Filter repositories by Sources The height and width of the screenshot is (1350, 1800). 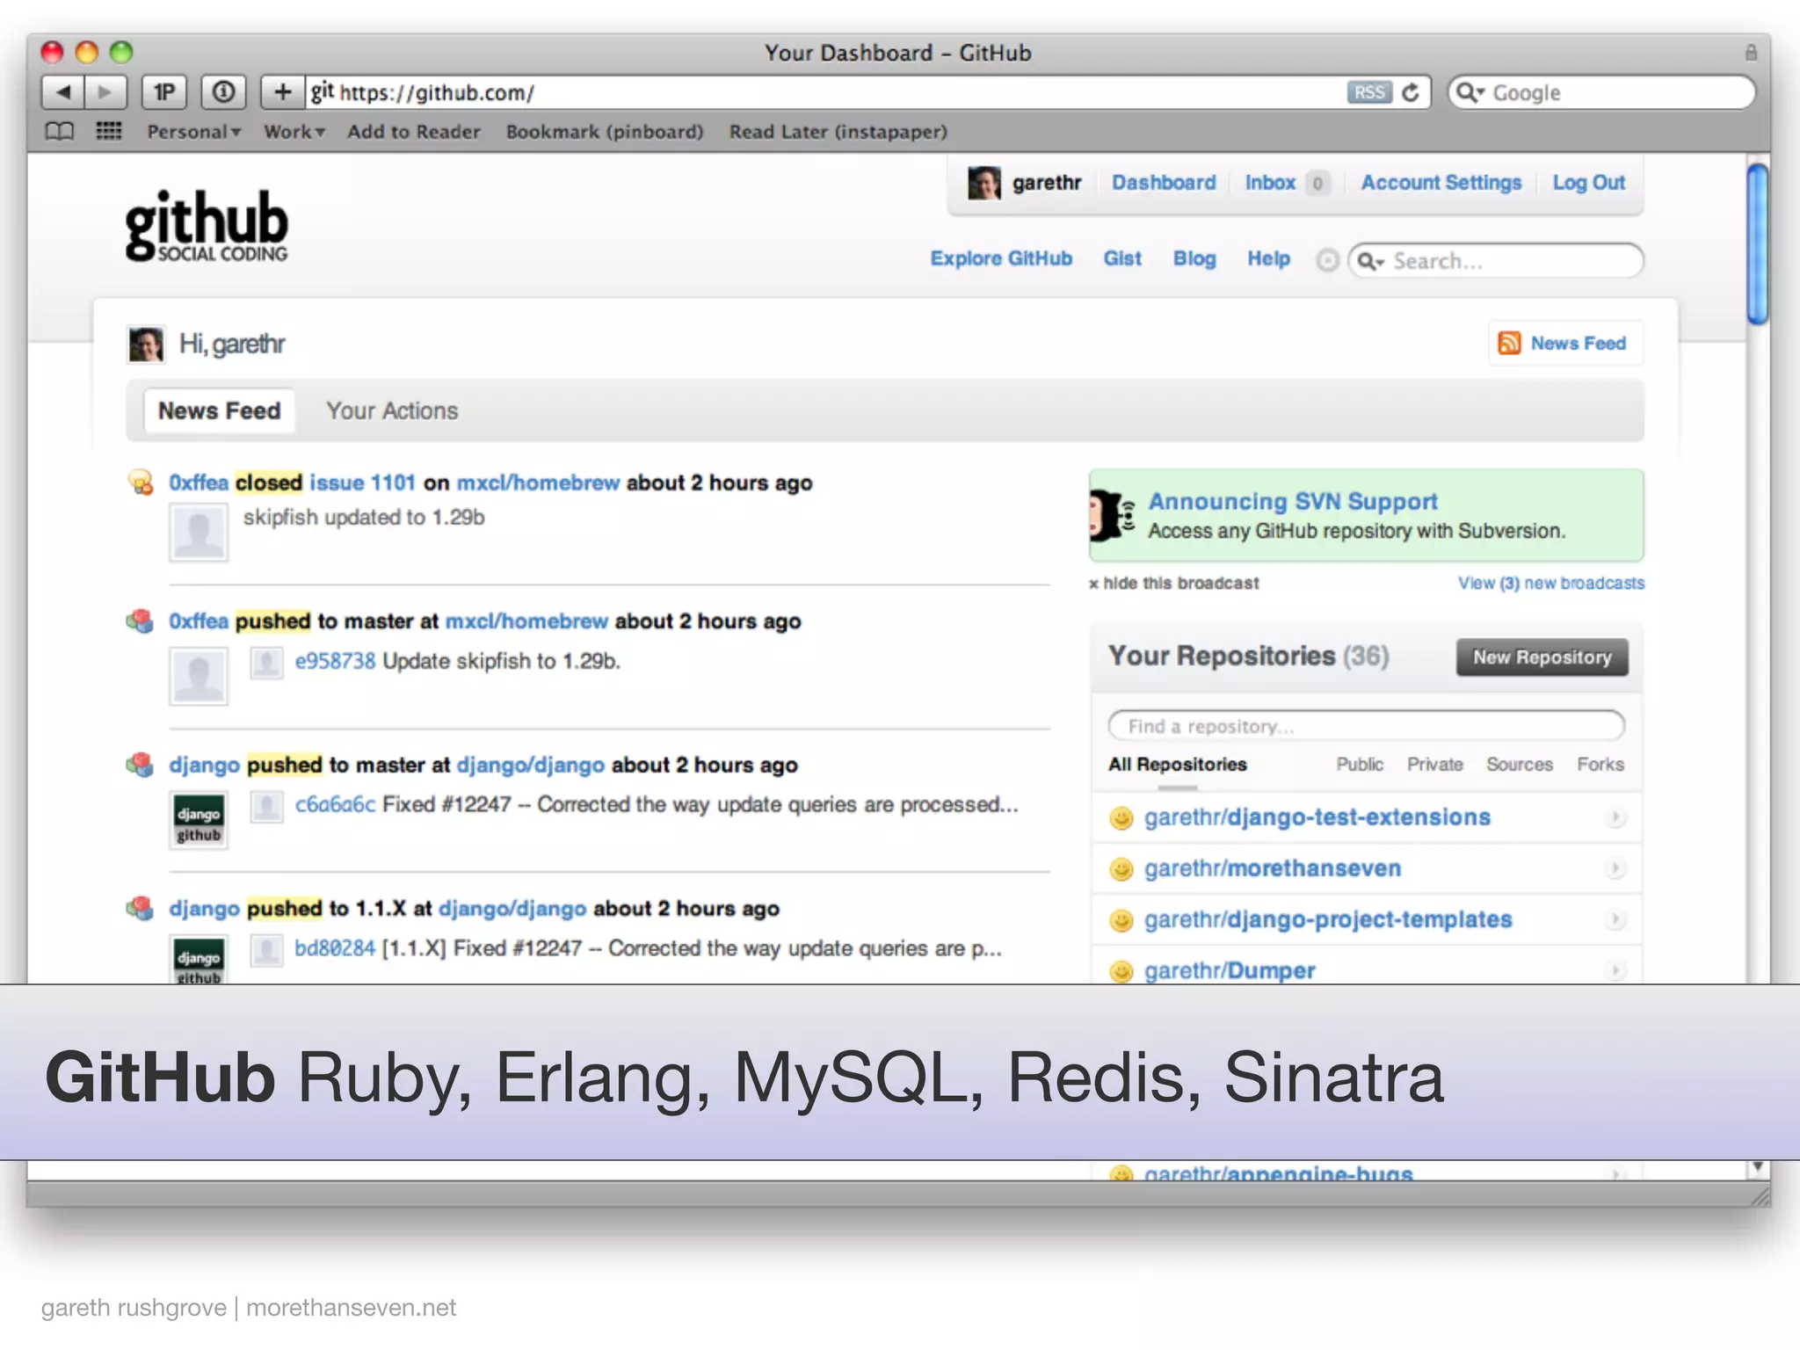[1520, 765]
